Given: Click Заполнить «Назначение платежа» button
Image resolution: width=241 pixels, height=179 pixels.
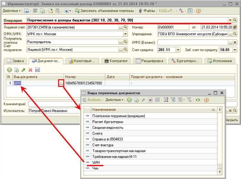Looking at the screenshot, I should pos(105,11).
